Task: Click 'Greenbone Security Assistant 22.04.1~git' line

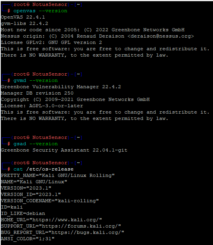Action: click(64, 150)
